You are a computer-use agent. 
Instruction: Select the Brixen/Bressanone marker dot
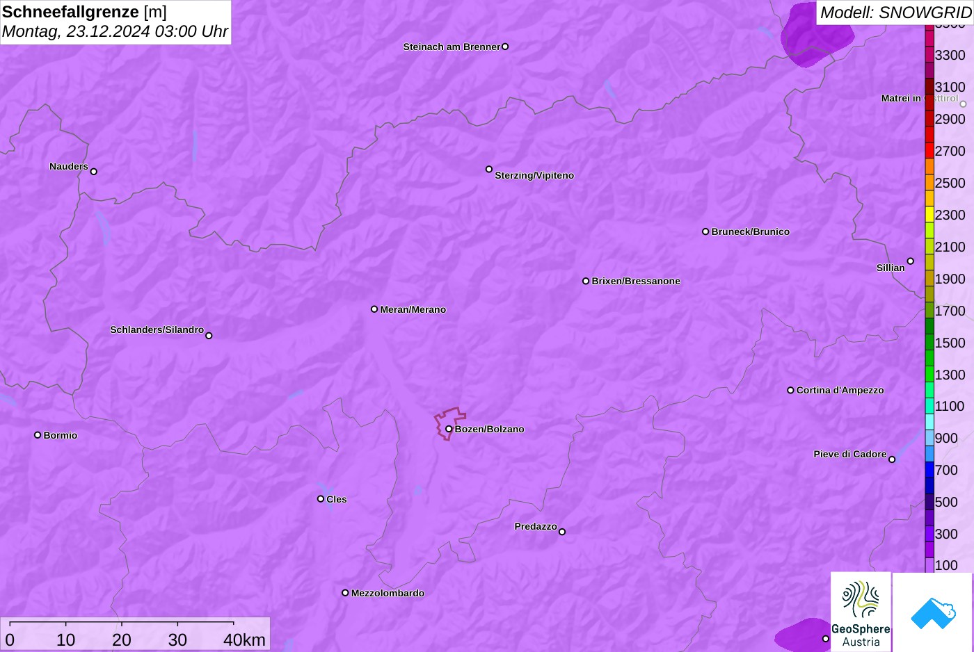(586, 281)
